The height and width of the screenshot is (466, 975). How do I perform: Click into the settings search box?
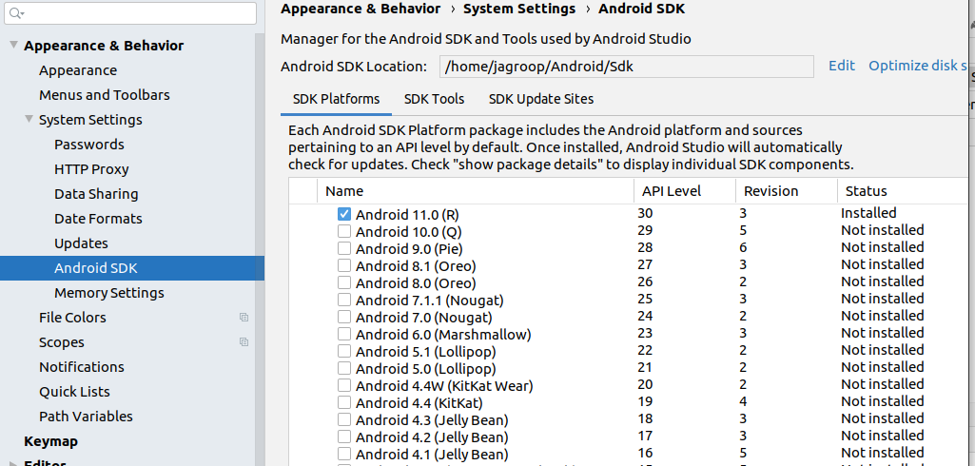(130, 13)
